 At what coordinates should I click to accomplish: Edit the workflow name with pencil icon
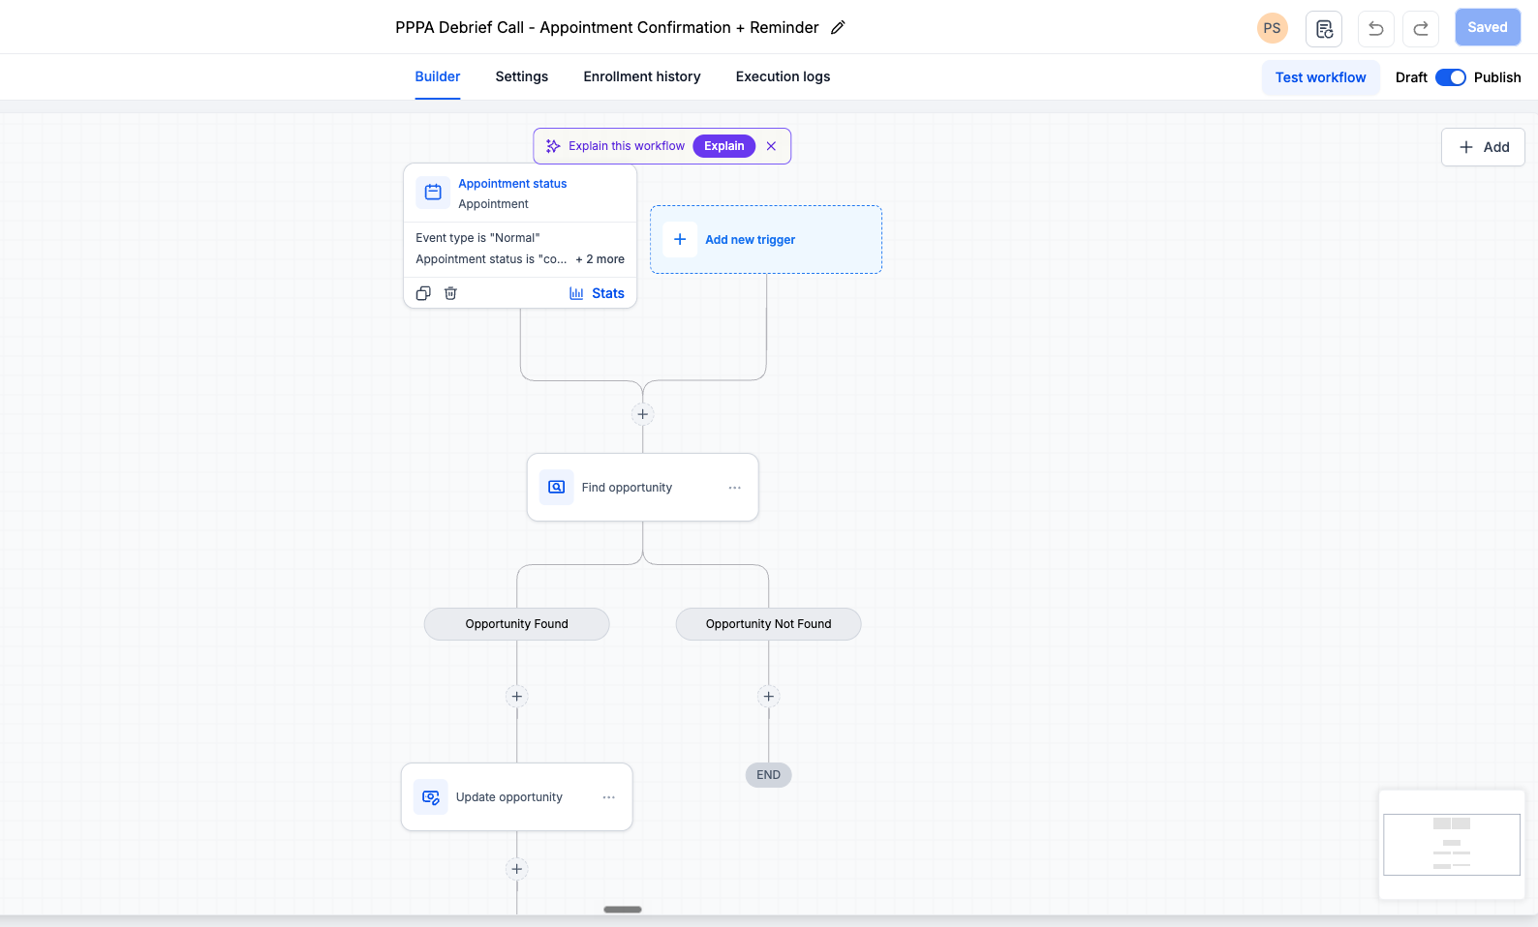tap(839, 28)
